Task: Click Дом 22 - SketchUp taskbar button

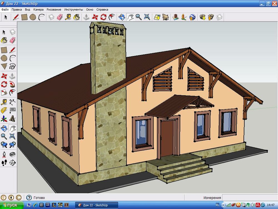Action: coord(96,205)
